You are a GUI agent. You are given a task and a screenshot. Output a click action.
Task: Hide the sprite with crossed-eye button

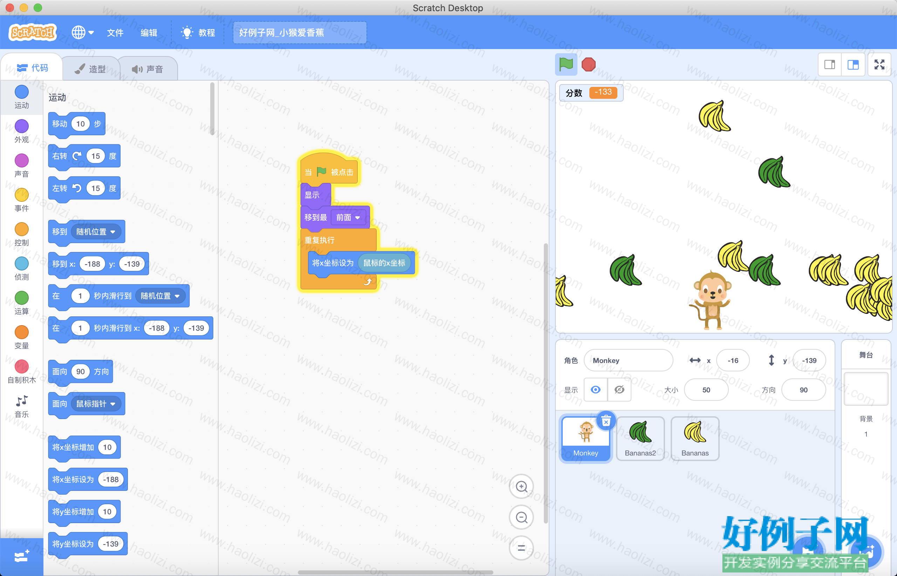coord(619,390)
